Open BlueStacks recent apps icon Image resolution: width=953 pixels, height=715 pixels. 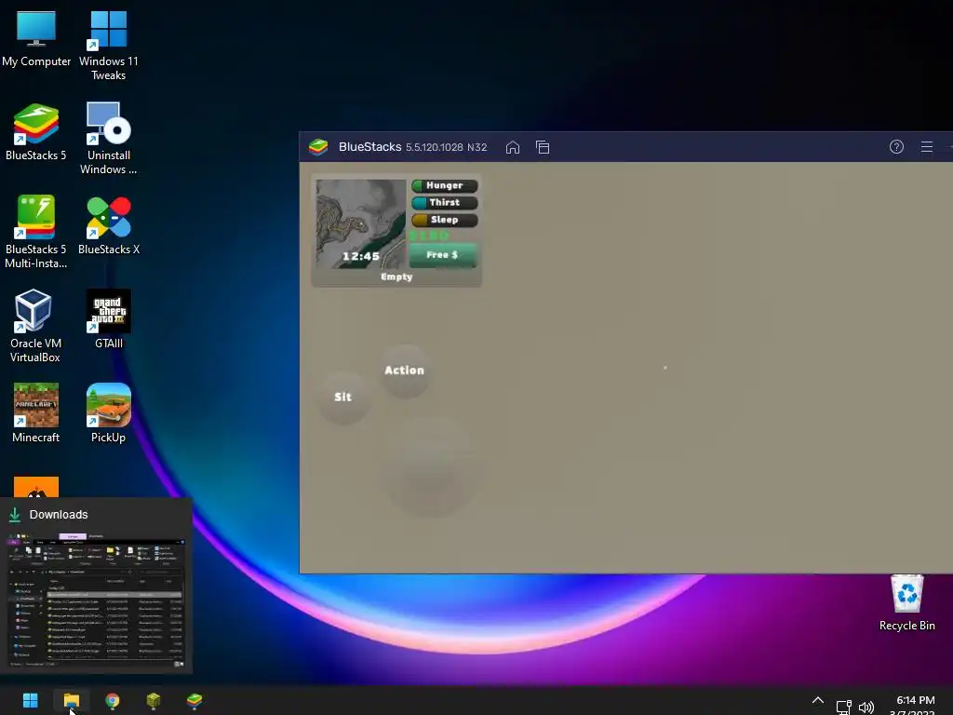543,147
